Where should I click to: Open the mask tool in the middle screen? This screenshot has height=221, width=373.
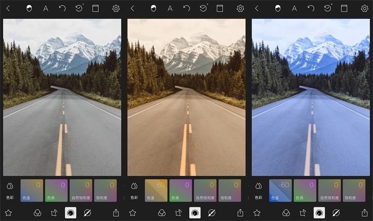153,8
